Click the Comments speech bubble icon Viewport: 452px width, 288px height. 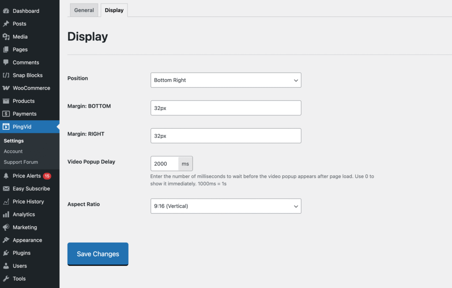coord(6,63)
